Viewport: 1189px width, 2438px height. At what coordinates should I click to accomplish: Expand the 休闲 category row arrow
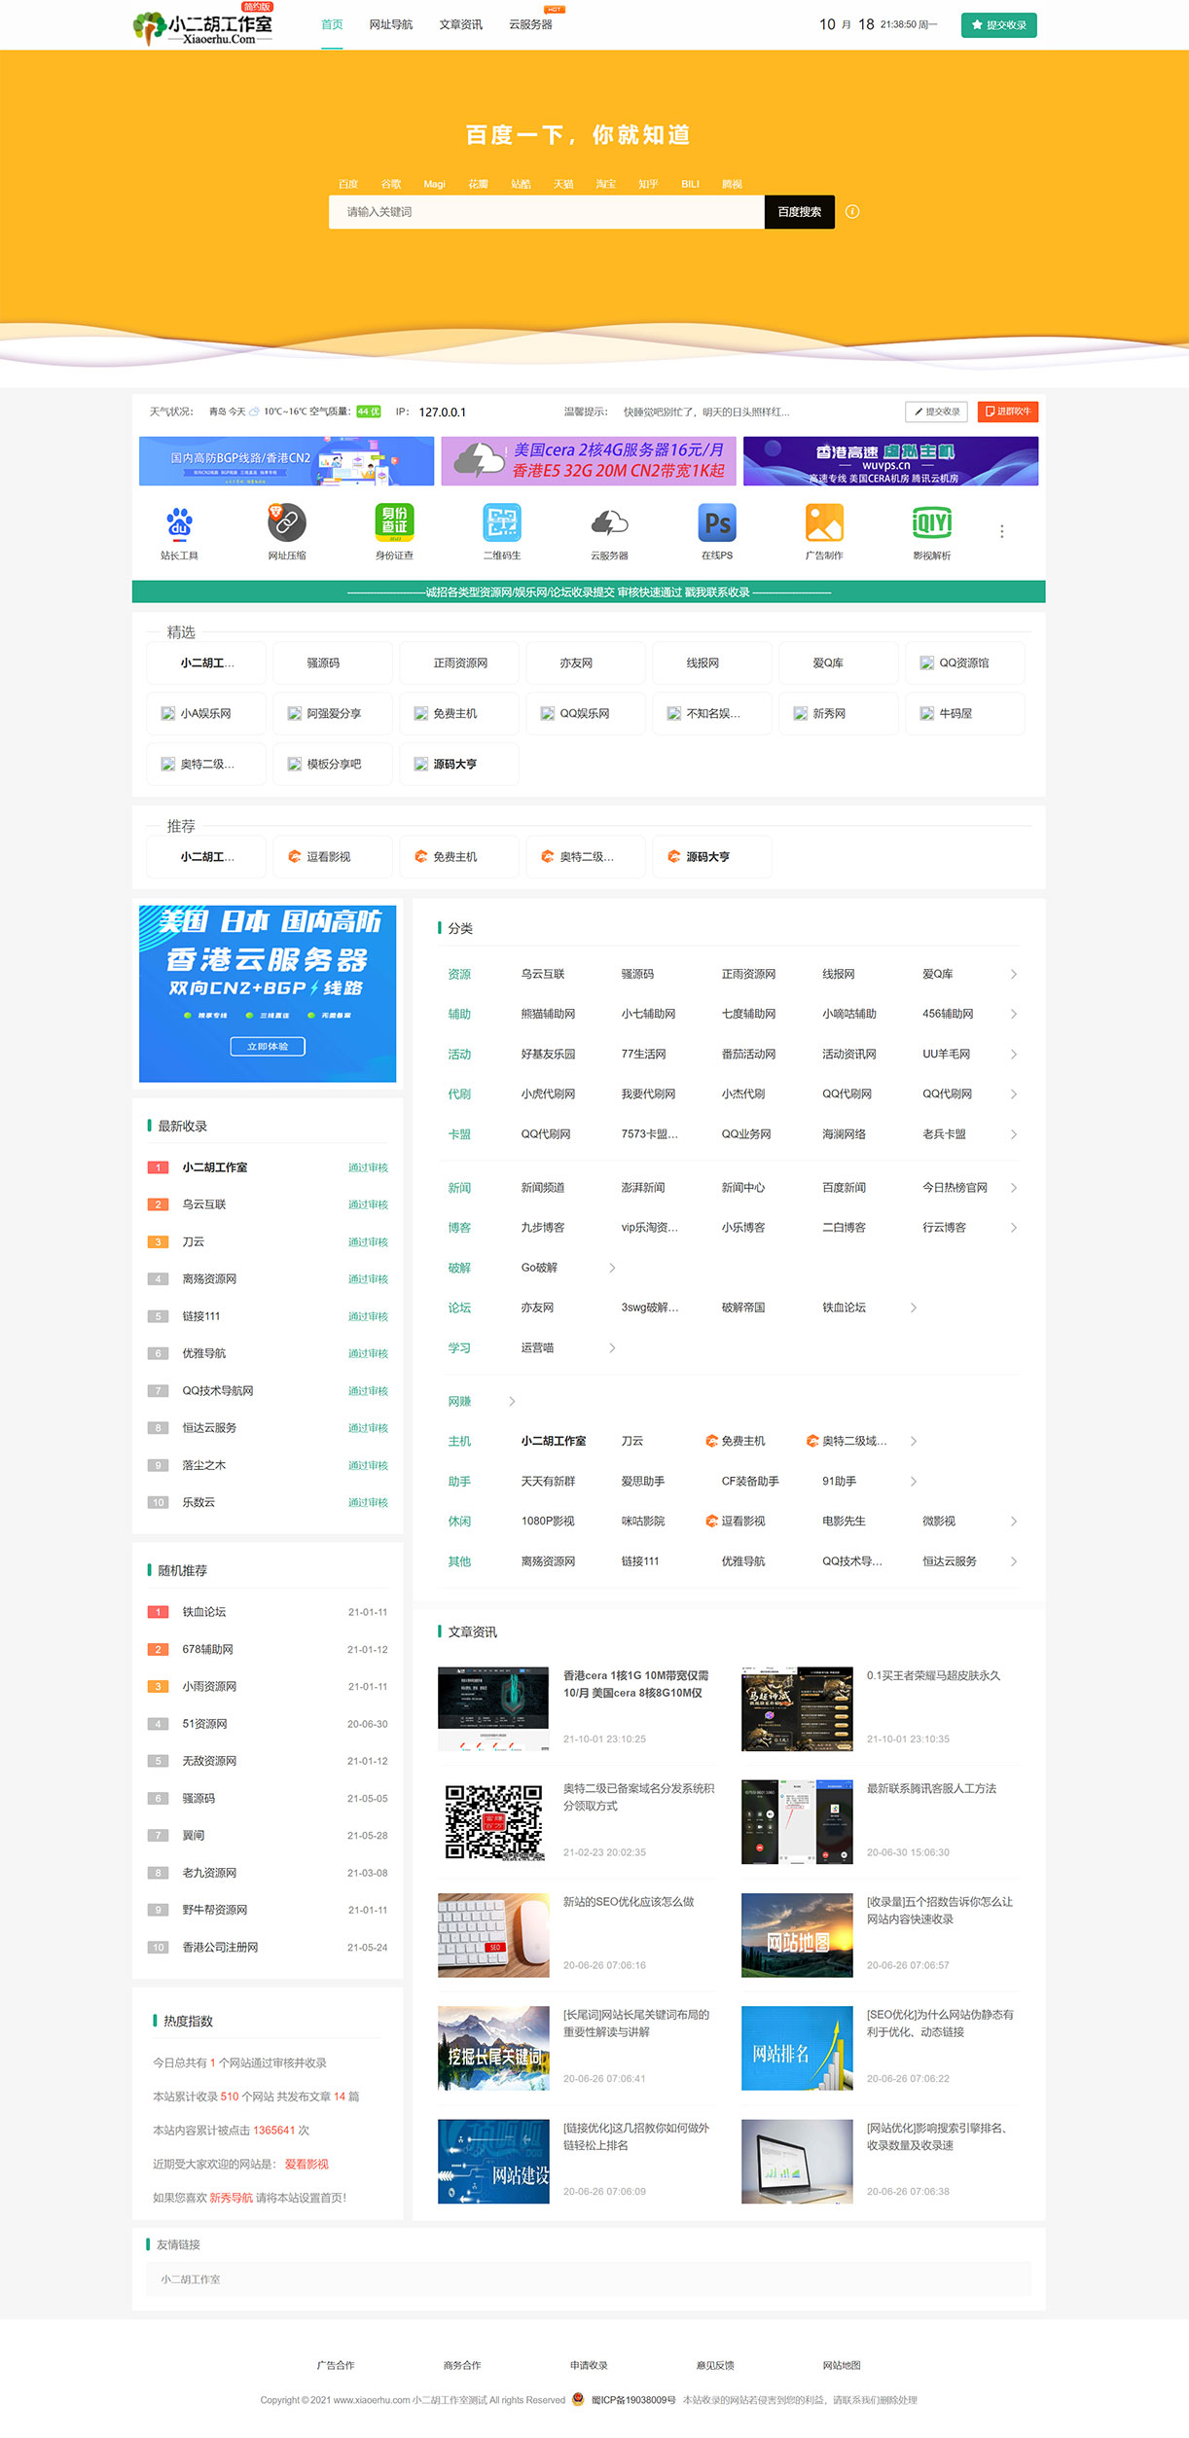1013,1522
